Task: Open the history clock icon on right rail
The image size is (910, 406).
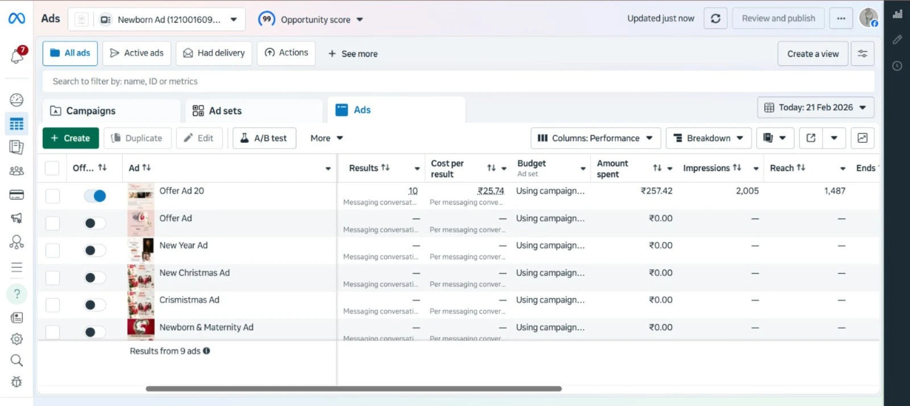Action: (x=897, y=66)
